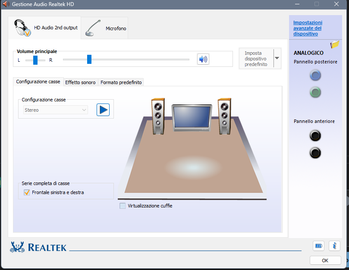Select the Configurazione casse tab
Viewport: 349px width, 270px height.
pos(38,82)
